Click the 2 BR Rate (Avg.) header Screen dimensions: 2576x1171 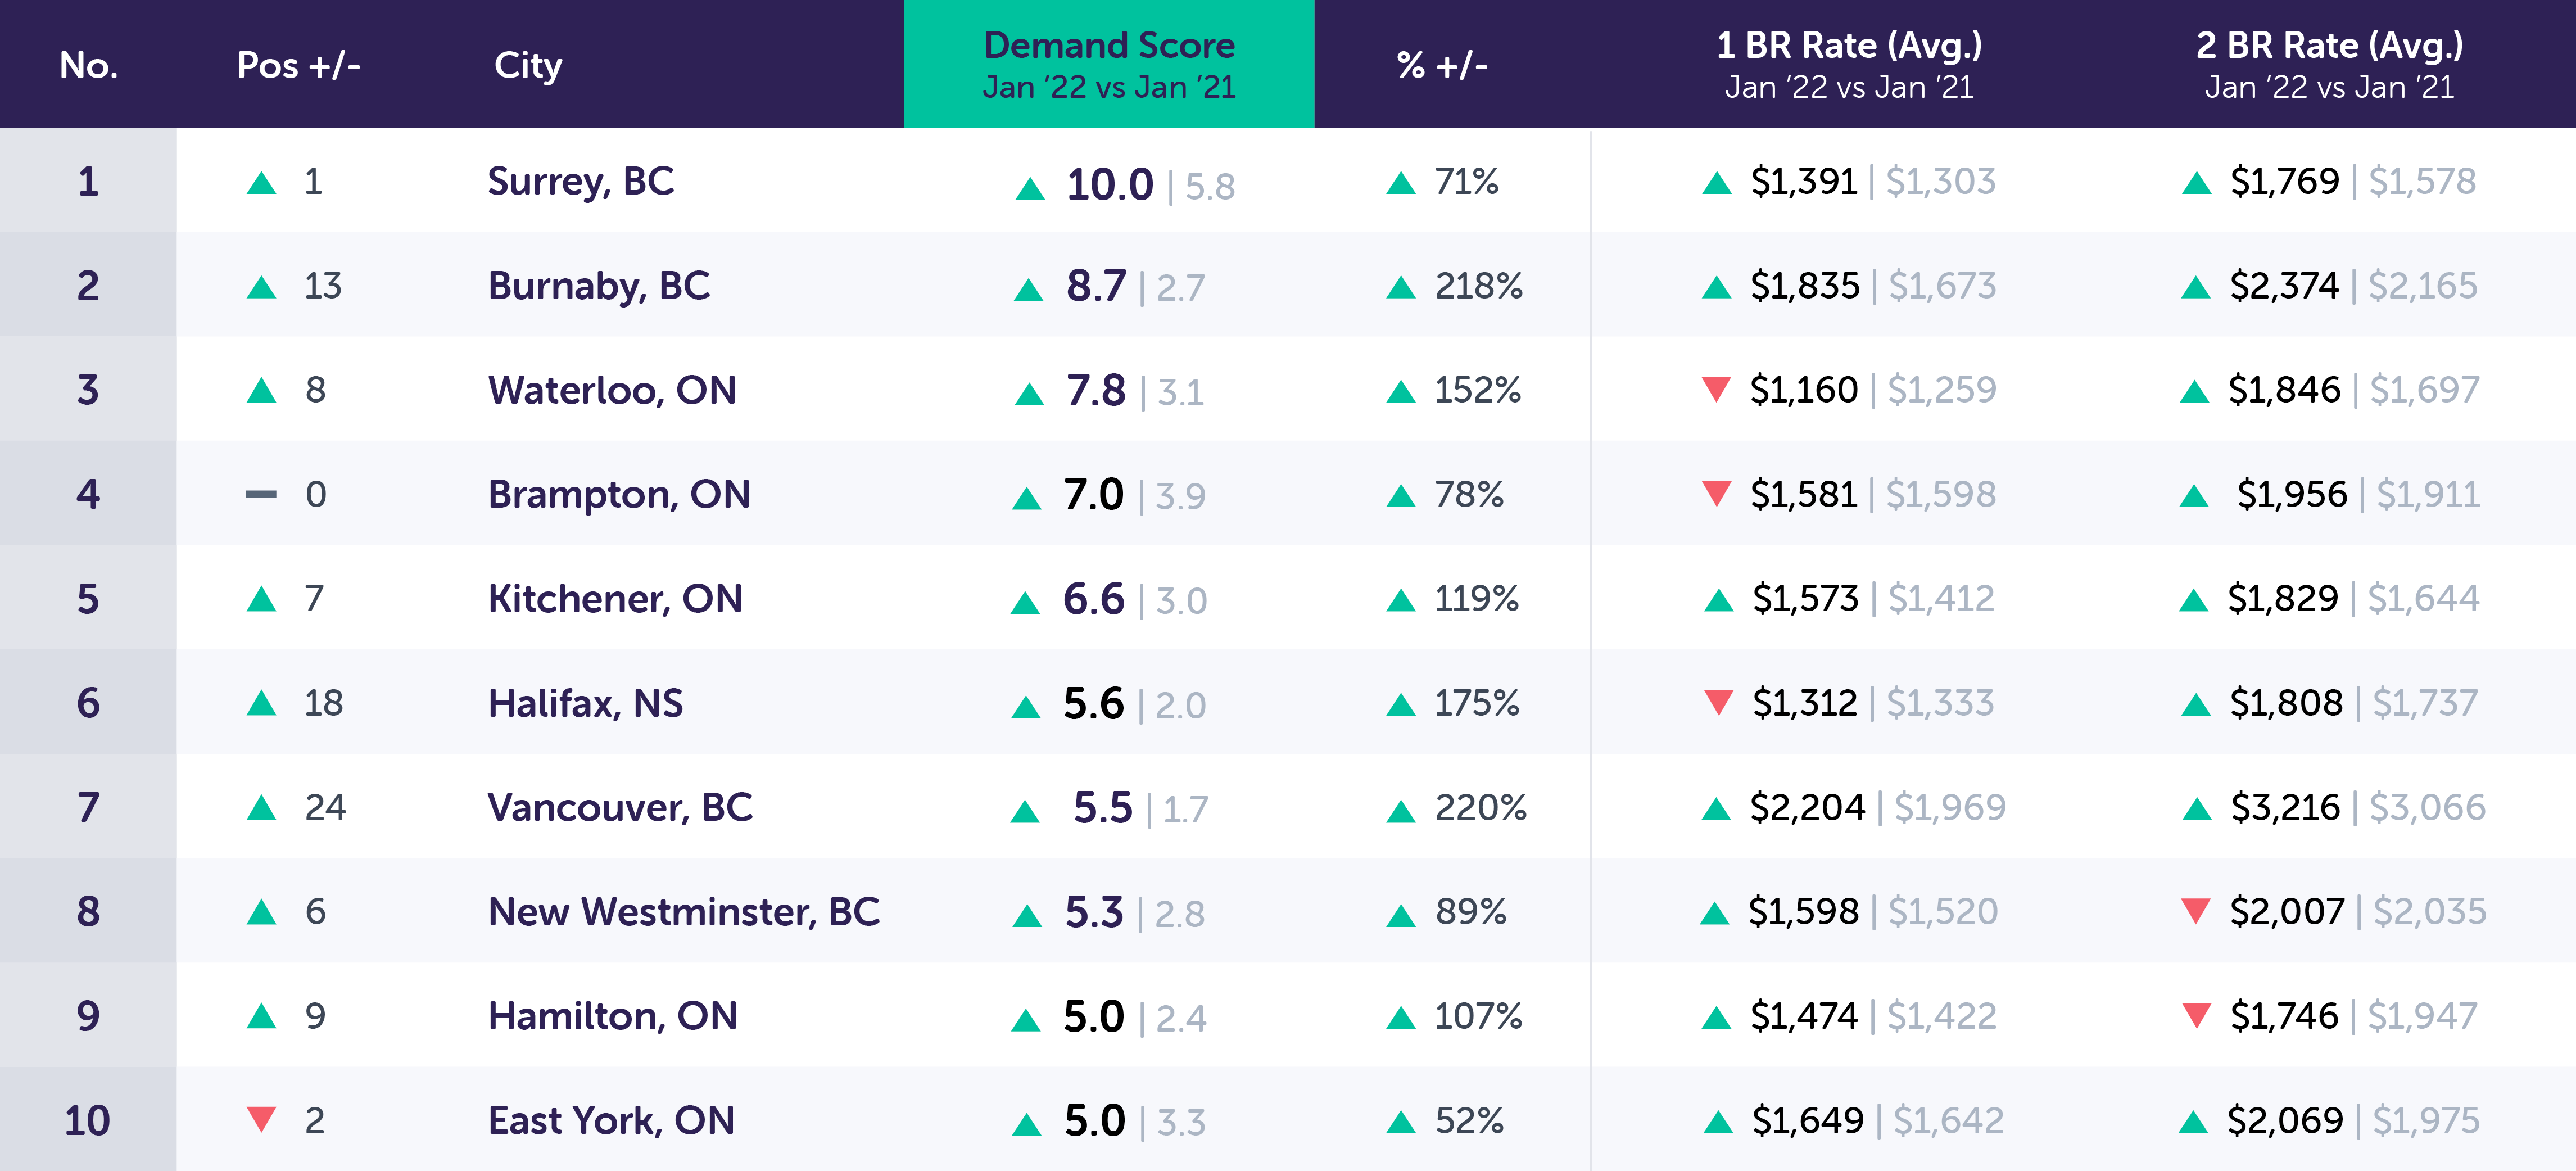(2329, 64)
